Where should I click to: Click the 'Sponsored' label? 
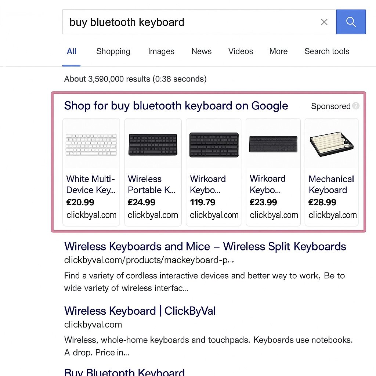click(x=331, y=106)
